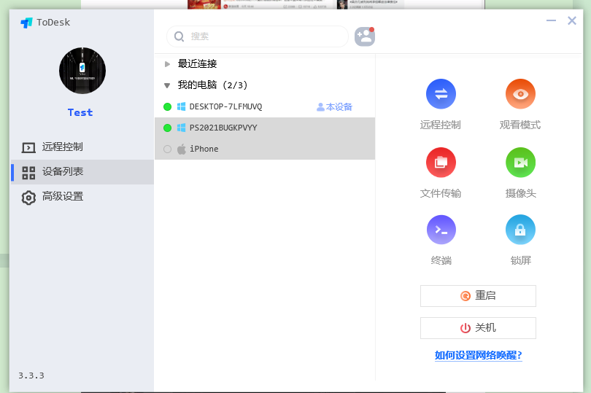Screen dimensions: 591x393
Task: Click the Apple icon beside iPhone
Action: click(181, 149)
